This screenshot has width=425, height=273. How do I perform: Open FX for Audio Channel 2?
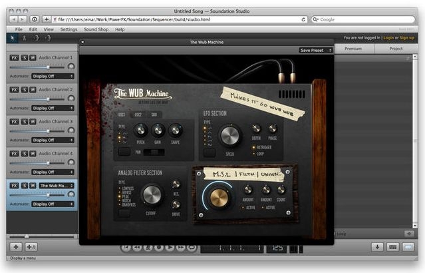coord(14,90)
